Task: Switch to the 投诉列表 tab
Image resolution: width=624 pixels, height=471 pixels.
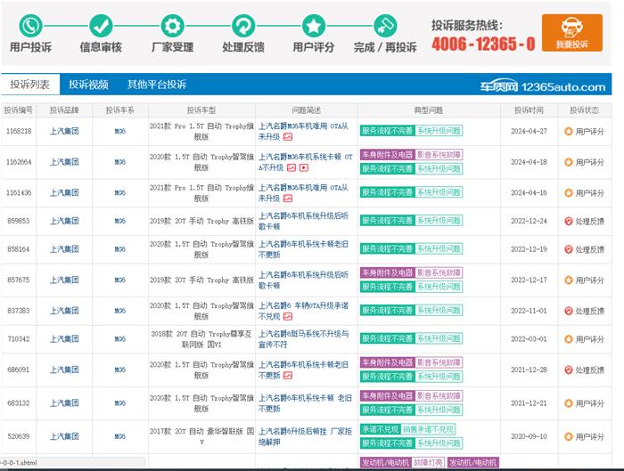Action: coord(29,85)
